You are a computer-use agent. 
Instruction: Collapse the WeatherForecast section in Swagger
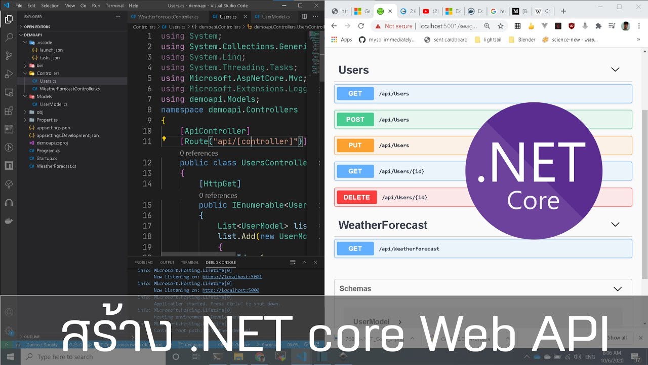pyautogui.click(x=615, y=225)
